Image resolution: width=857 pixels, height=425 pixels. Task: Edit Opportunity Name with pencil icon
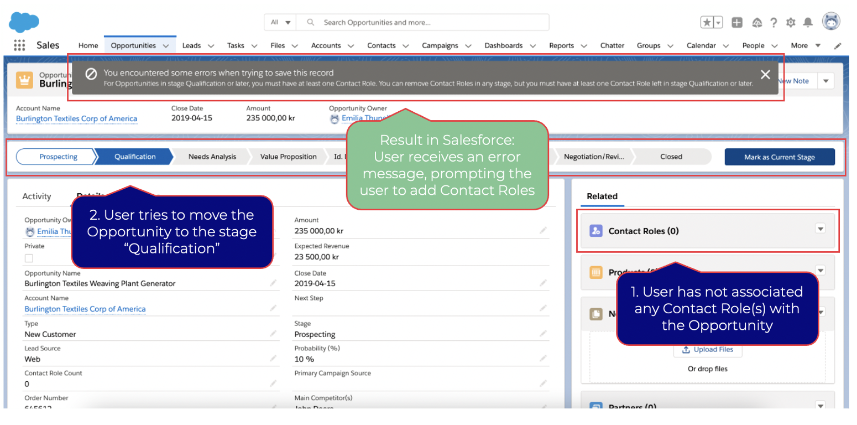(x=274, y=283)
